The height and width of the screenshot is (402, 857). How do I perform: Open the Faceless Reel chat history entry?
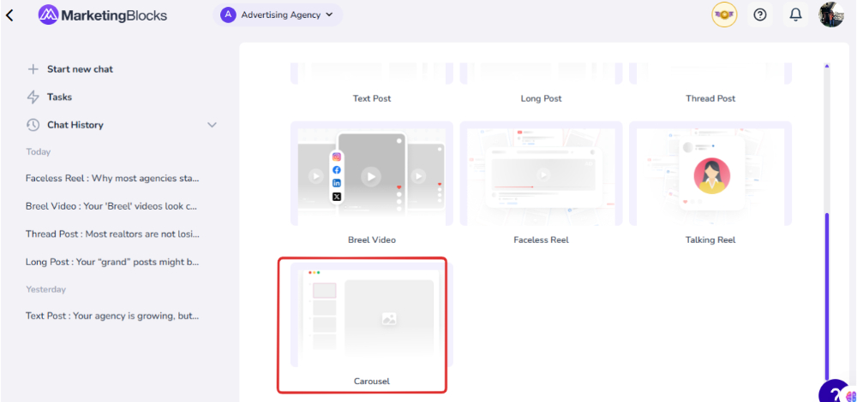tap(112, 179)
